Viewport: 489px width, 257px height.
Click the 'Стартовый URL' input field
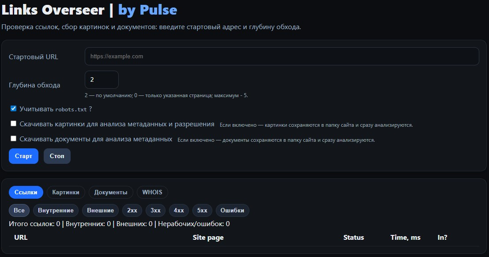tap(281, 56)
